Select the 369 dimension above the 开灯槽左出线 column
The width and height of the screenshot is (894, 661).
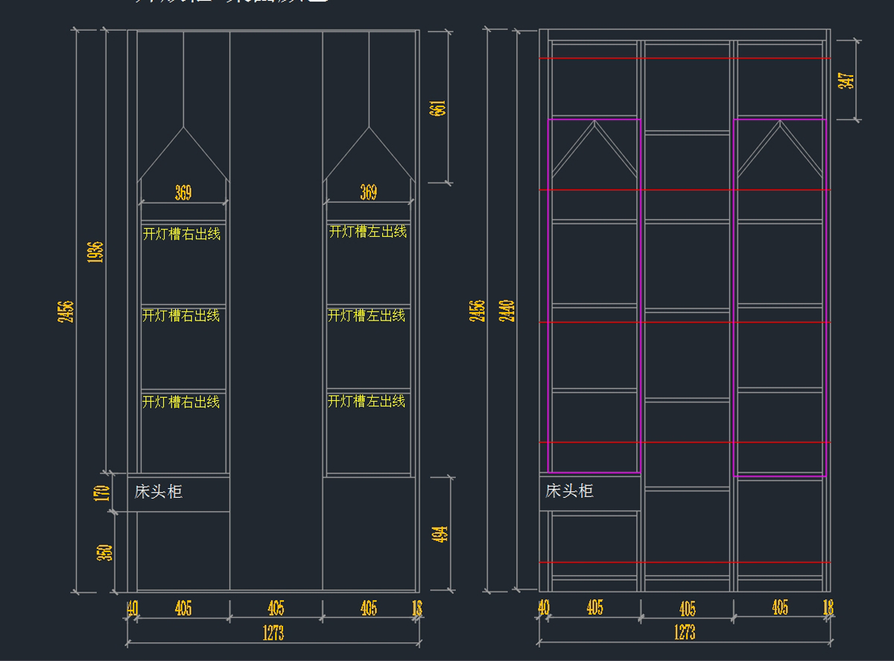click(369, 194)
